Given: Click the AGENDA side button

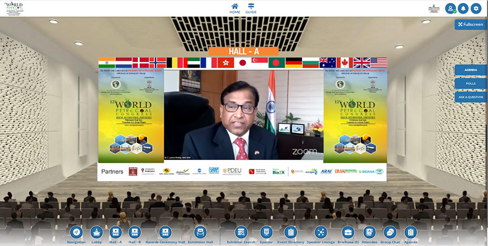Looking at the screenshot, I should tap(471, 70).
